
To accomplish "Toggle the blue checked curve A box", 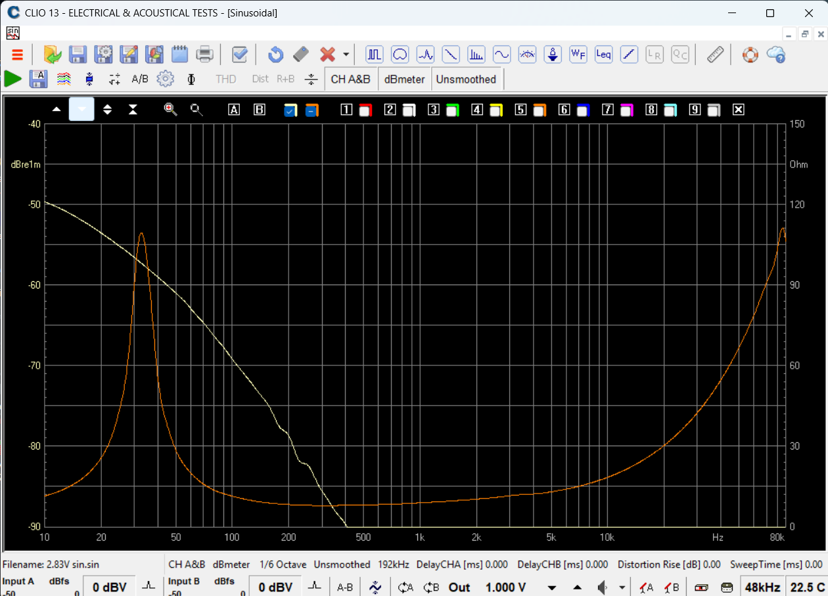I will pos(290,110).
